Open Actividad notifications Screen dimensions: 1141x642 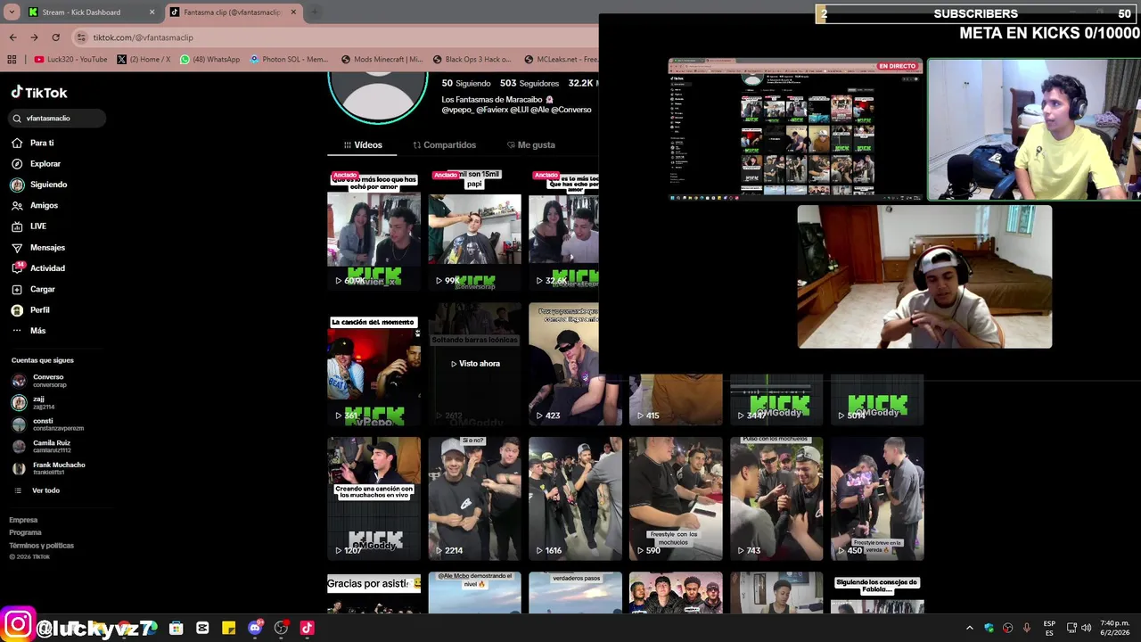pyautogui.click(x=37, y=268)
